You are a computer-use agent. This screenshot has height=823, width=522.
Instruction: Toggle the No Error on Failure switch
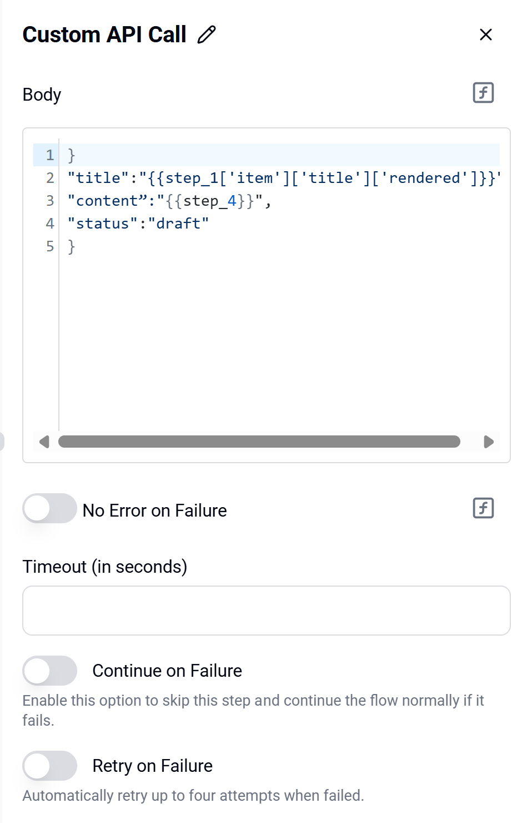click(50, 508)
